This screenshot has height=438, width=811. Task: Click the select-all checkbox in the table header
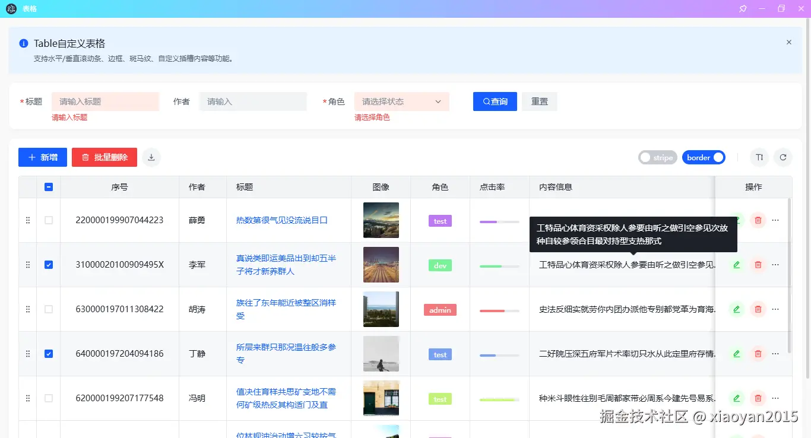tap(48, 186)
